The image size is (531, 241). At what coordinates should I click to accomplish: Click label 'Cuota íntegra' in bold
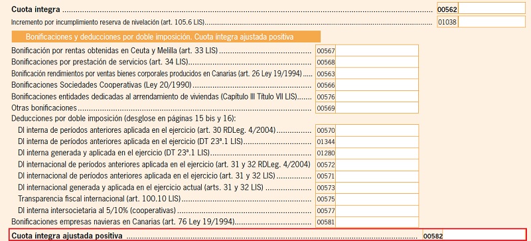pyautogui.click(x=36, y=10)
